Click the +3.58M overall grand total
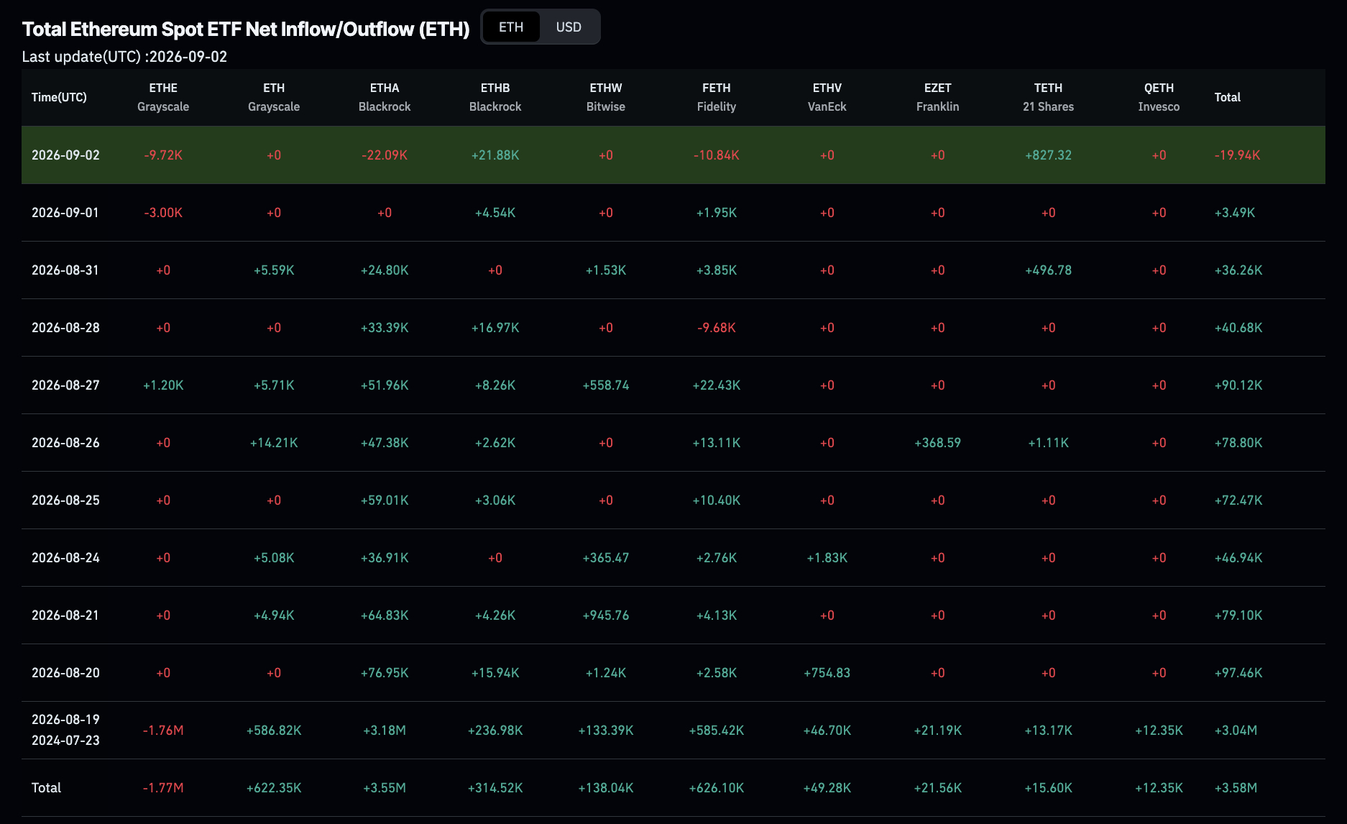Screen dimensions: 1347x824 (x=1236, y=788)
